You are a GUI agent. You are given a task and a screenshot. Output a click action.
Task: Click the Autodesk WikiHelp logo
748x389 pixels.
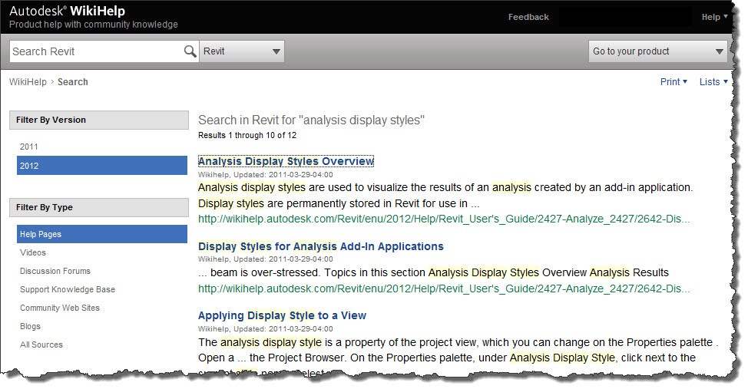[67, 12]
